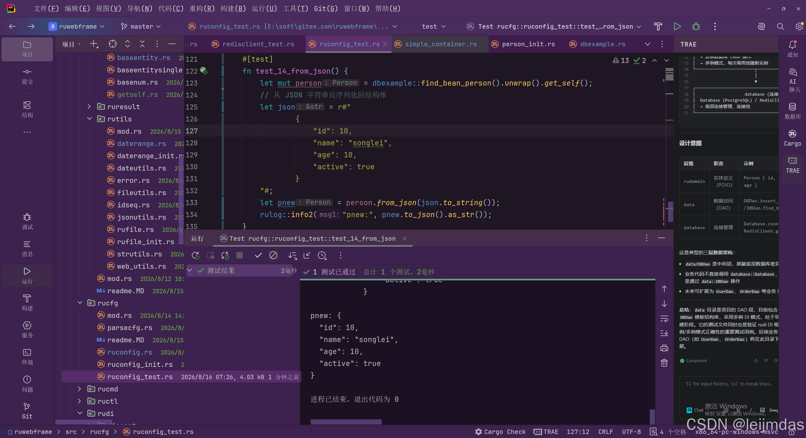806x438 pixels.
Task: Expand the rucmd folder
Action: pos(80,389)
